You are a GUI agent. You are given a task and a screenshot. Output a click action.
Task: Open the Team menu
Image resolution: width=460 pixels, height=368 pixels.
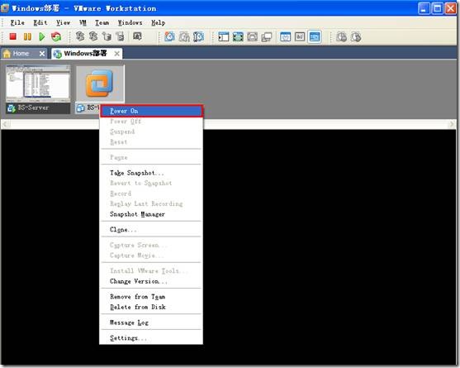[102, 22]
